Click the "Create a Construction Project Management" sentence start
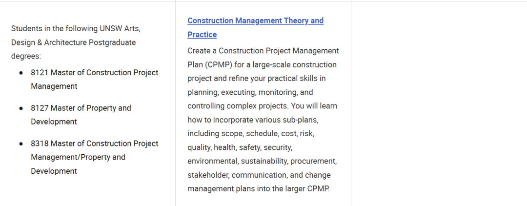The width and height of the screenshot is (527, 206). pyautogui.click(x=263, y=51)
